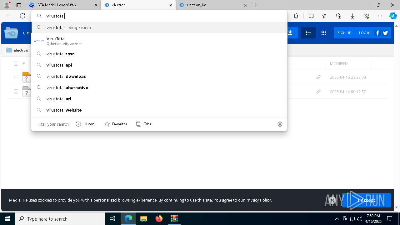Image resolution: width=400 pixels, height=225 pixels.
Task: Accept the MediaFire cookie notice
Action: 367,200
